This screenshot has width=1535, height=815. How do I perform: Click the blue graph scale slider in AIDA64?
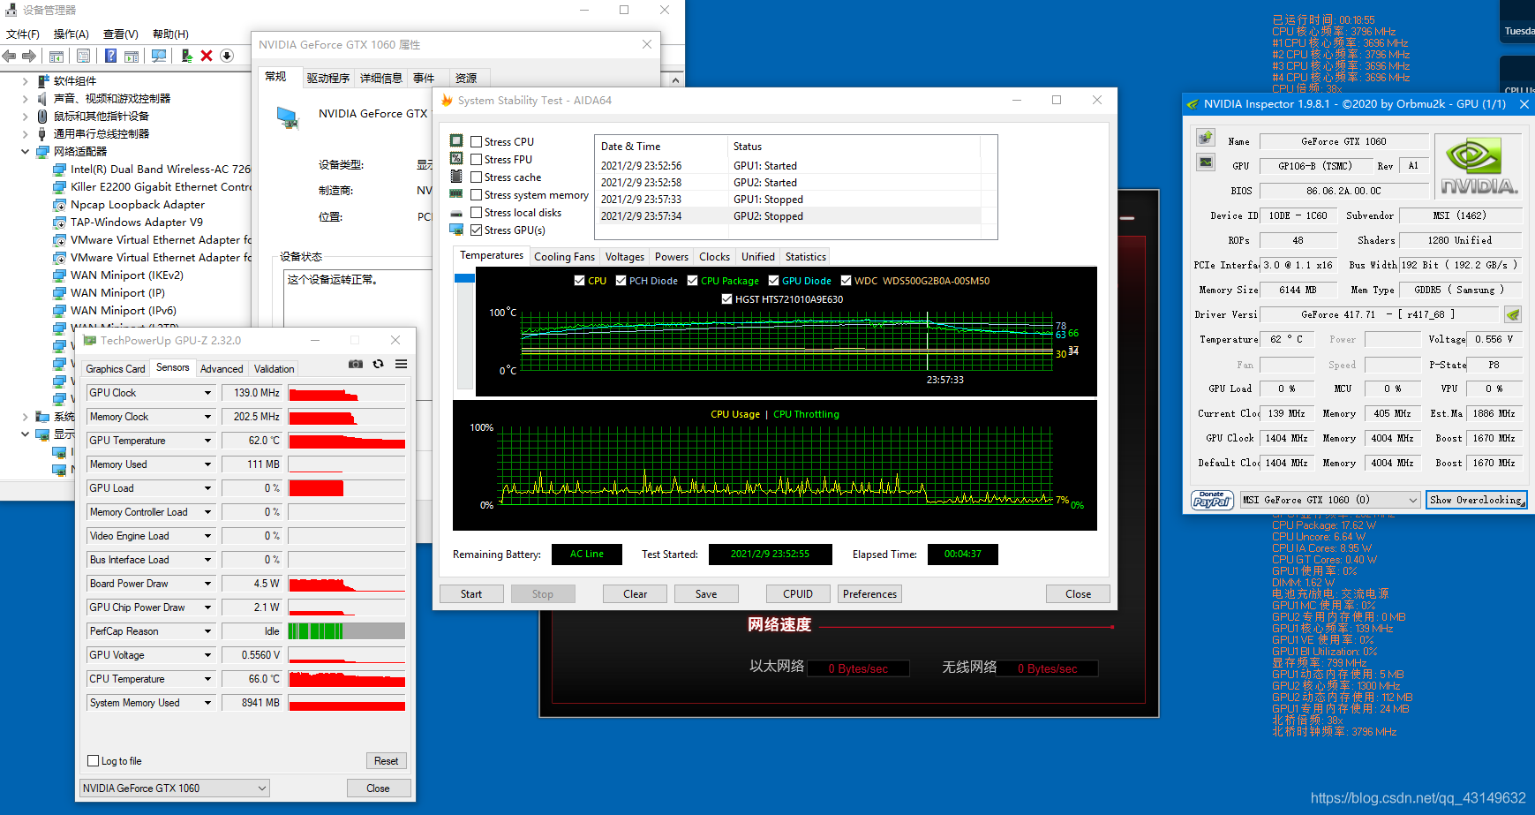[x=464, y=278]
